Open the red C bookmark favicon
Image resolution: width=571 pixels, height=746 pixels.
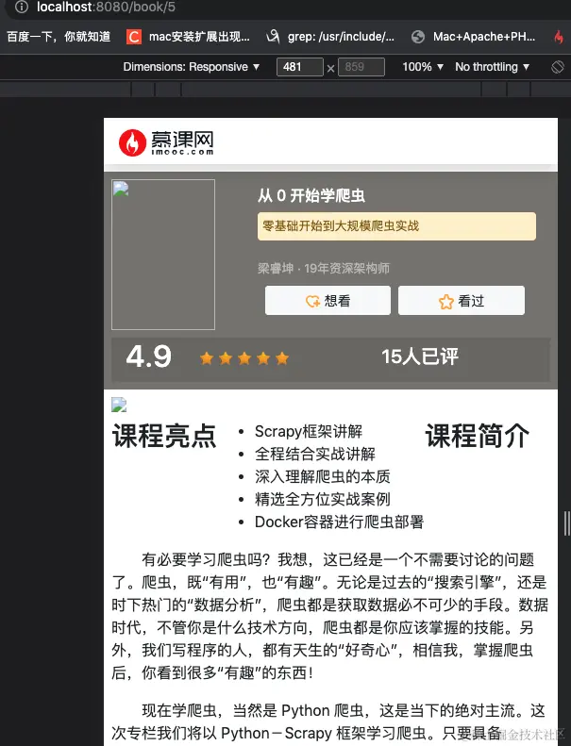pos(133,37)
